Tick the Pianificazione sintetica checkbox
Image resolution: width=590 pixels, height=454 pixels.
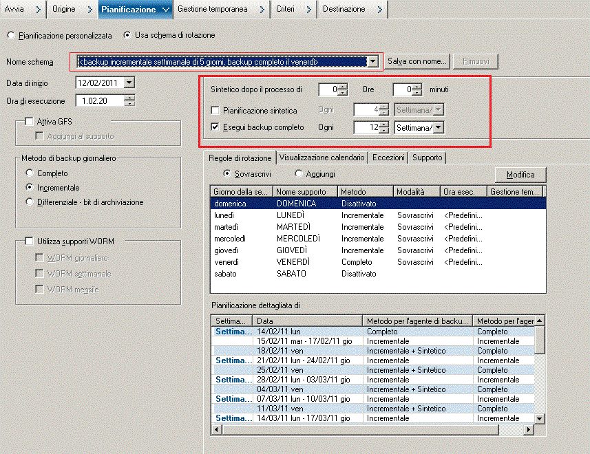215,110
